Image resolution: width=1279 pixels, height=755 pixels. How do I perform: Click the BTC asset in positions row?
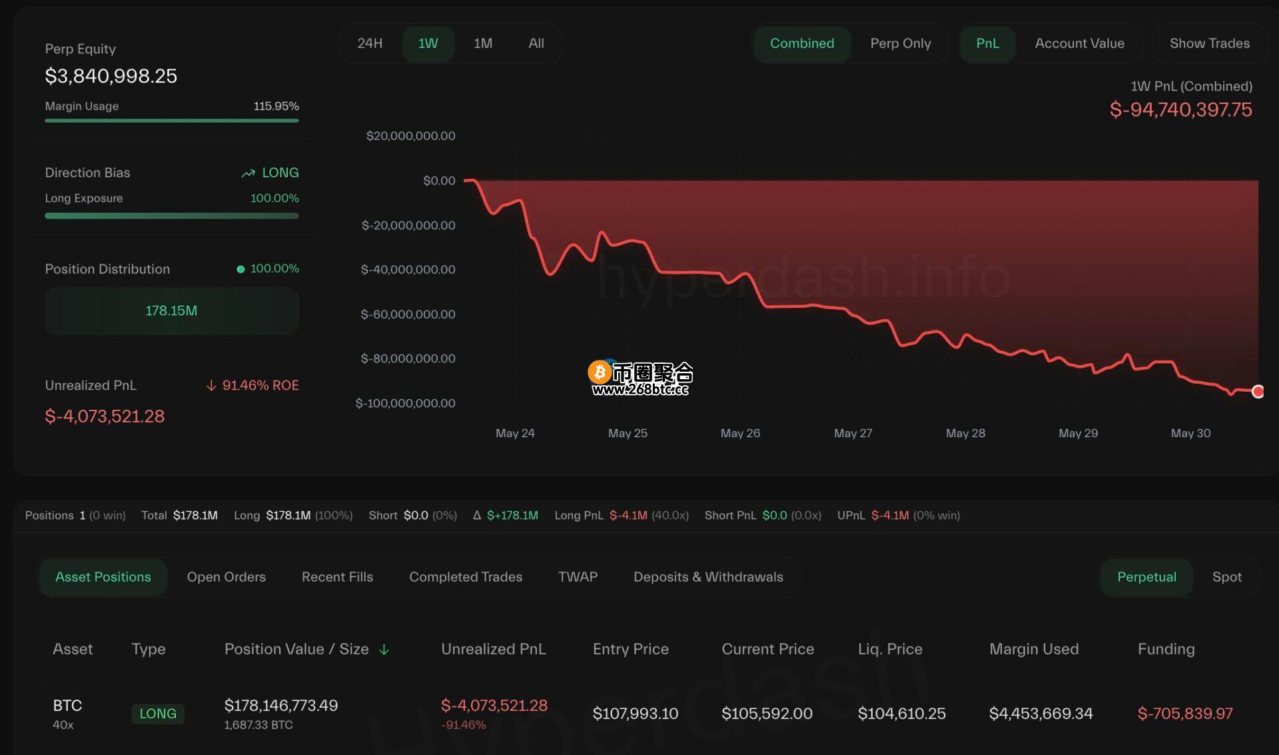[67, 706]
